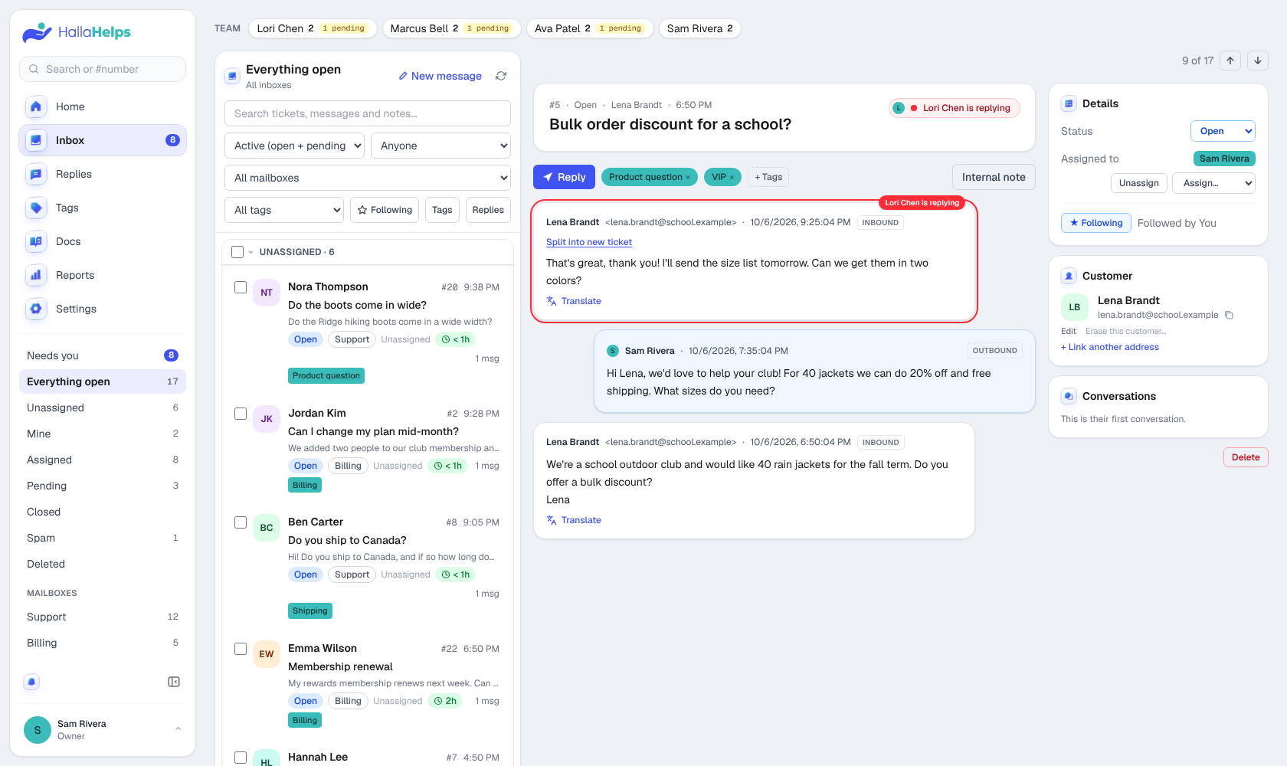Open the Needs you view
Viewport: 1287px width, 766px height.
tap(103, 355)
